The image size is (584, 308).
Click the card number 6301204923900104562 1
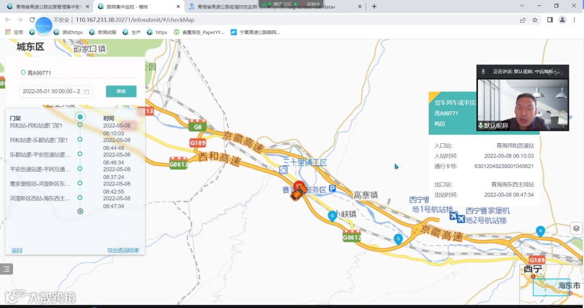tap(504, 166)
